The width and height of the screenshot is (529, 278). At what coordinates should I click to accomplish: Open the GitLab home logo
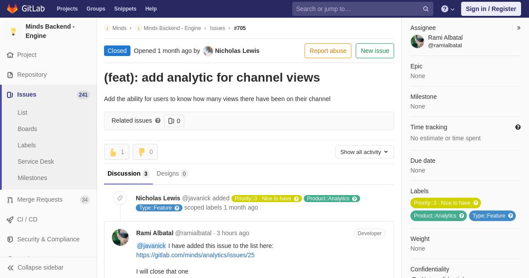pyautogui.click(x=26, y=9)
